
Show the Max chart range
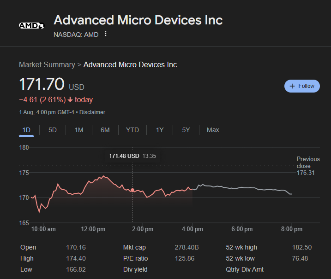pos(213,130)
